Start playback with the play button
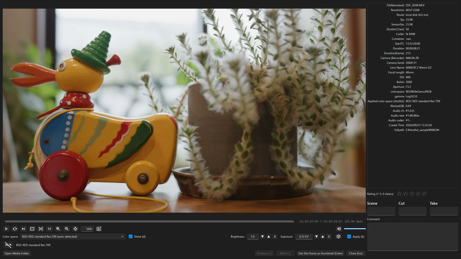The image size is (461, 259). [6, 229]
